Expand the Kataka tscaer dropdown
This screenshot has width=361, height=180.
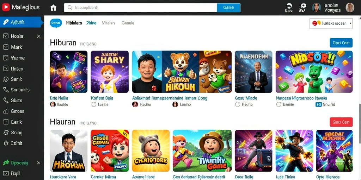[331, 23]
